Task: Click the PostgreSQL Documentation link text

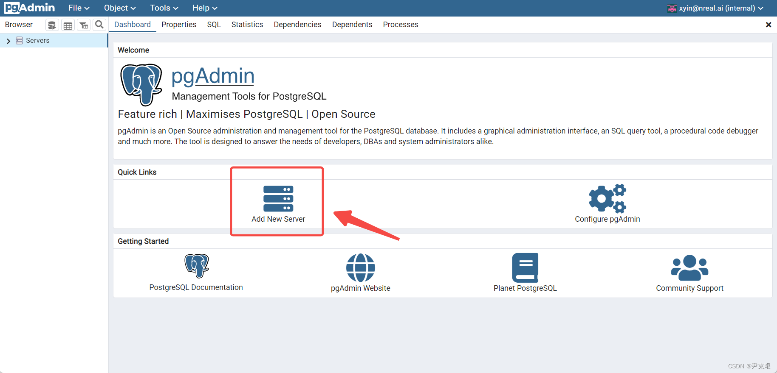Action: click(x=196, y=287)
